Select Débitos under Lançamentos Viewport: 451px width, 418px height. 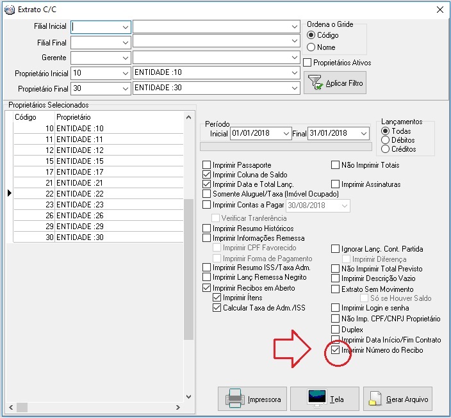[x=385, y=140]
